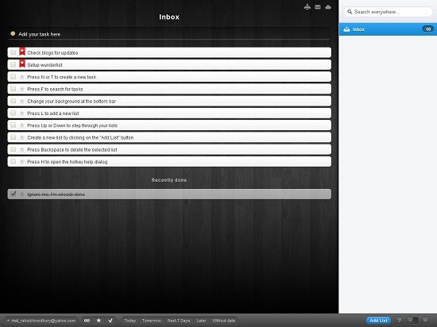437x327 pixels.
Task: Click the red ribbon on Check blogs for updates
Action: coord(22,52)
